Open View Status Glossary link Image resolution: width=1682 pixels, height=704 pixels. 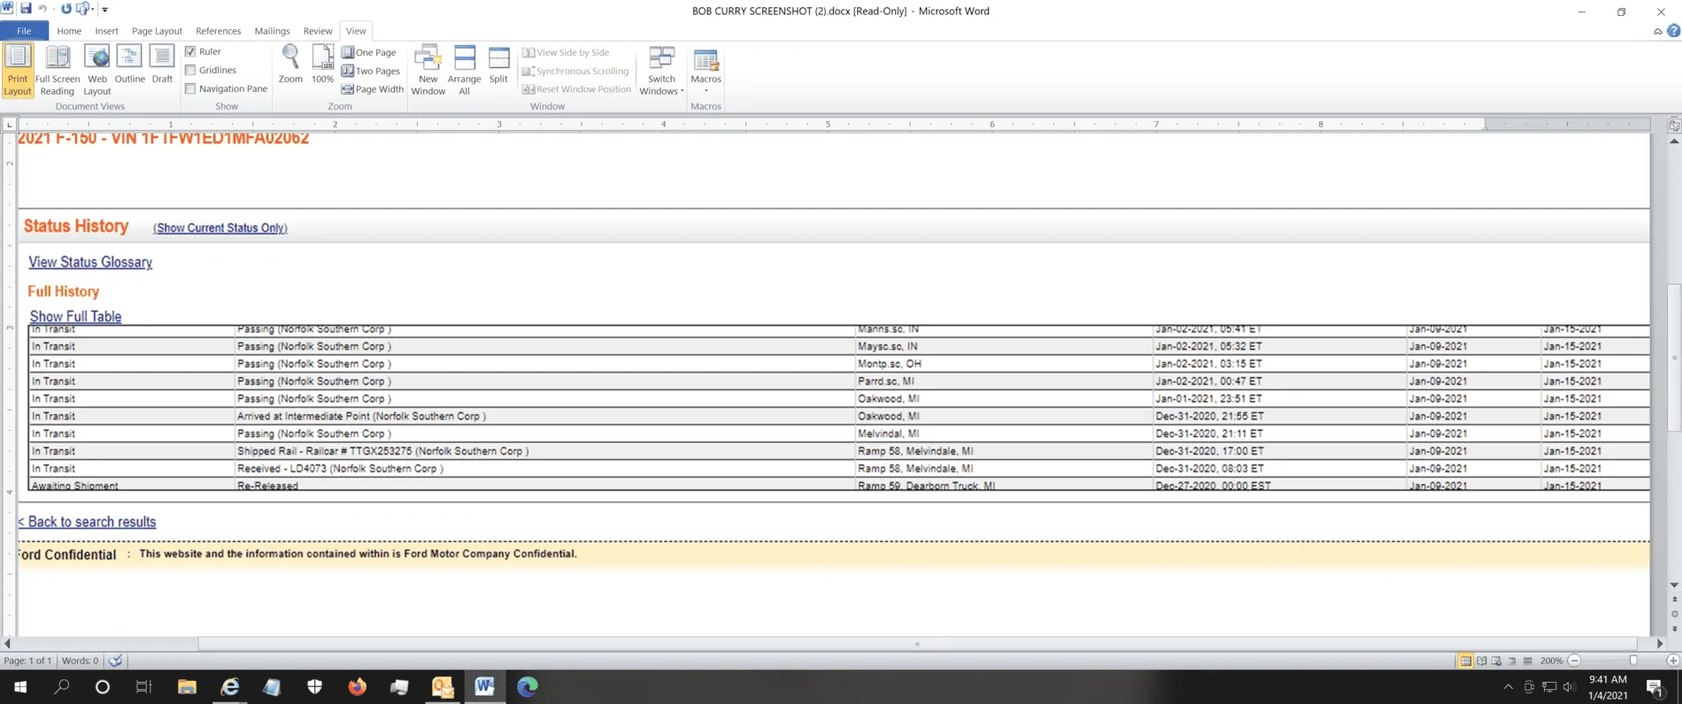tap(90, 262)
